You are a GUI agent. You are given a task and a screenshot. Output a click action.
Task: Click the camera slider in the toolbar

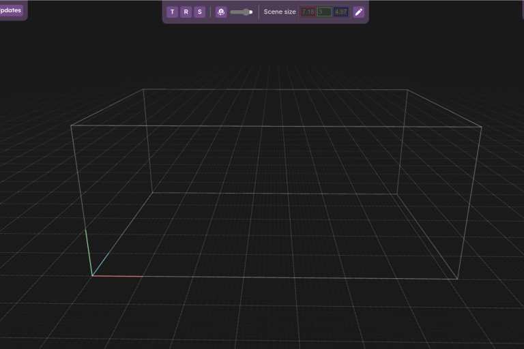coord(242,12)
